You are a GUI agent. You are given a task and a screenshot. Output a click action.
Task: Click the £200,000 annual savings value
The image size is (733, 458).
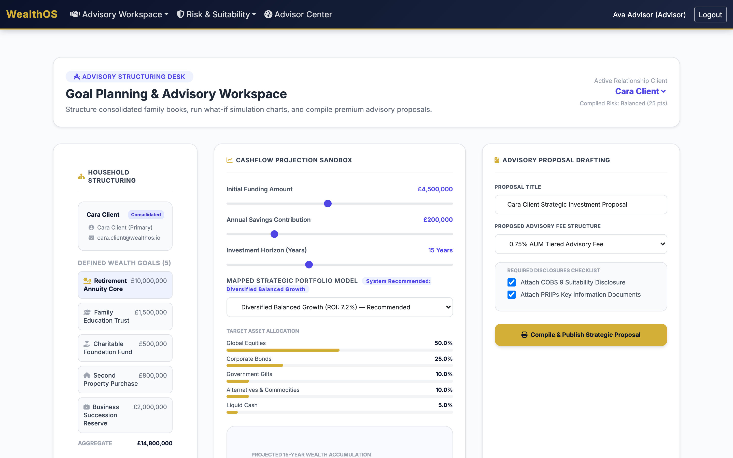coord(438,220)
